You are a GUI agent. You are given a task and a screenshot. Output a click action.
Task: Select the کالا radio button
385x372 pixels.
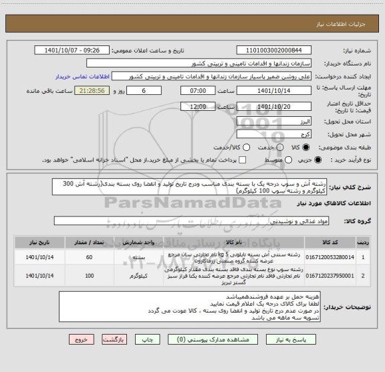click(x=306, y=147)
